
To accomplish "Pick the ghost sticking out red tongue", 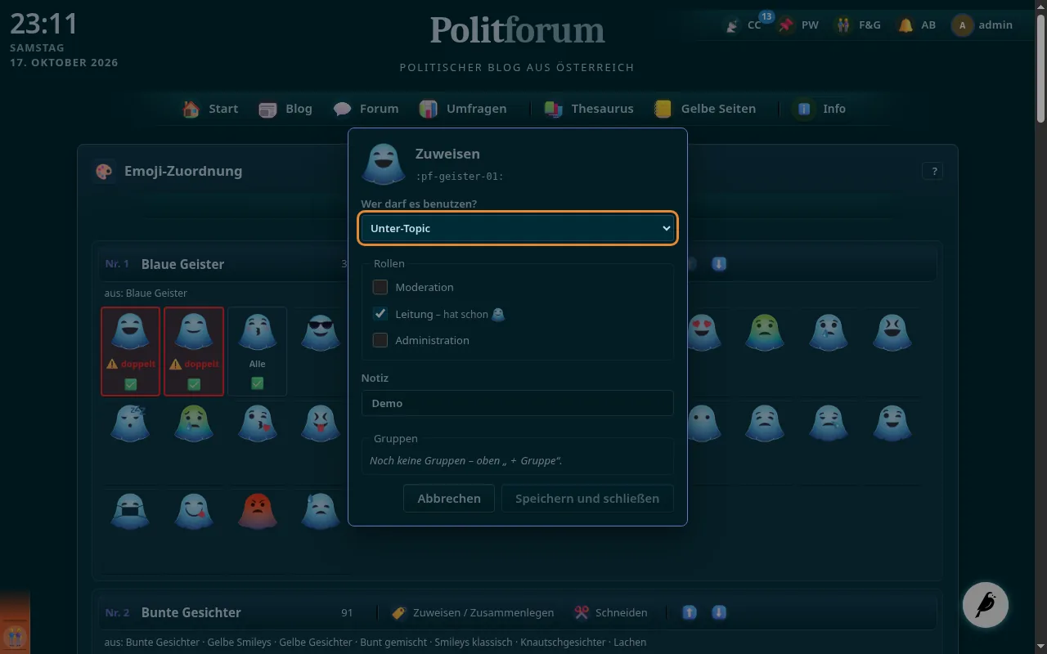I will (320, 423).
